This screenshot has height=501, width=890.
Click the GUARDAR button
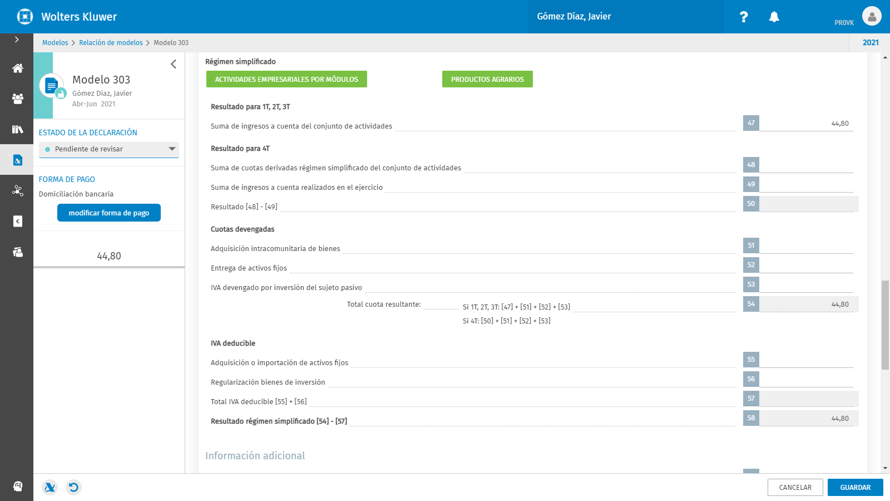click(855, 487)
